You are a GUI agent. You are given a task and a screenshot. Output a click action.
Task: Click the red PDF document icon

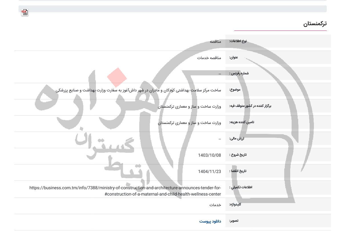(25, 12)
